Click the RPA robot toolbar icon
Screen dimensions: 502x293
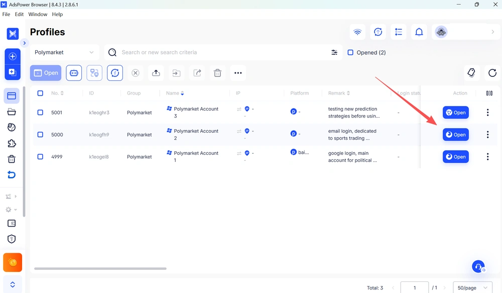coord(74,73)
